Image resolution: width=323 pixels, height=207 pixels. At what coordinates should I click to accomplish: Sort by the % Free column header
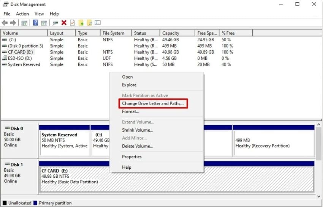(236, 33)
